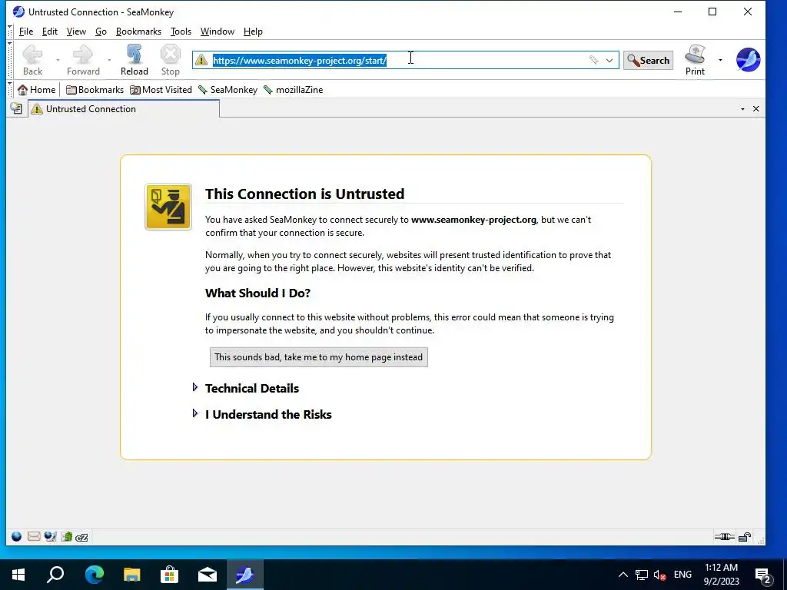
Task: Click the SeaMonkey throbber logo
Action: (748, 60)
